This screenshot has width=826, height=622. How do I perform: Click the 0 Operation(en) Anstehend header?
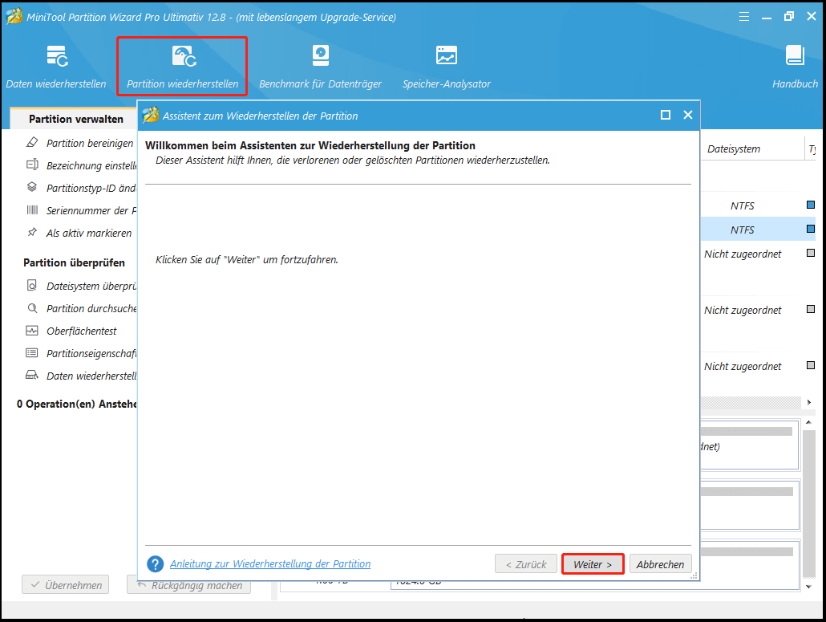[76, 404]
